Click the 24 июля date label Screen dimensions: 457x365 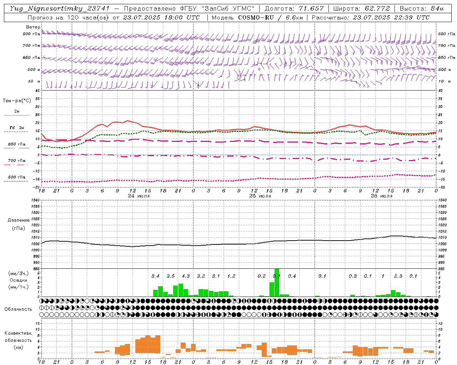tap(139, 196)
